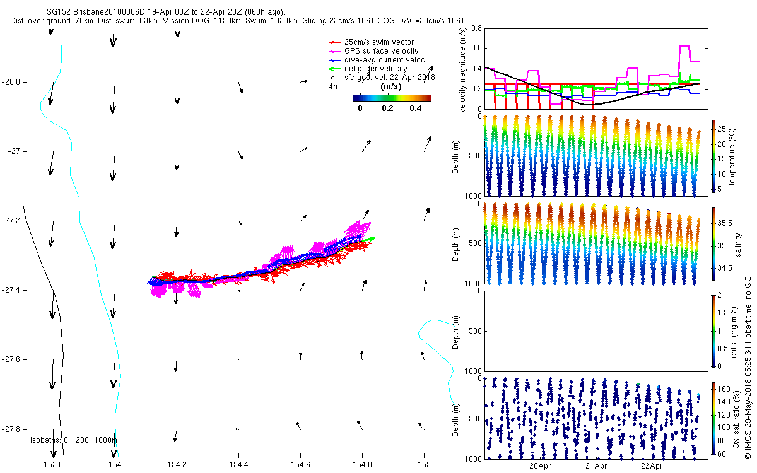Click the 'velocity magnitude (m/s)' axis label
757x473 pixels.
[464, 69]
